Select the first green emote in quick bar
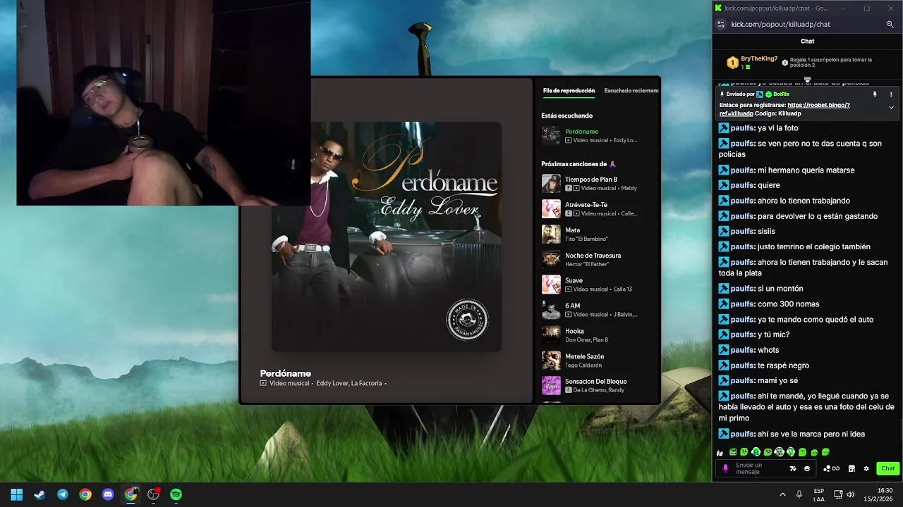 [733, 452]
